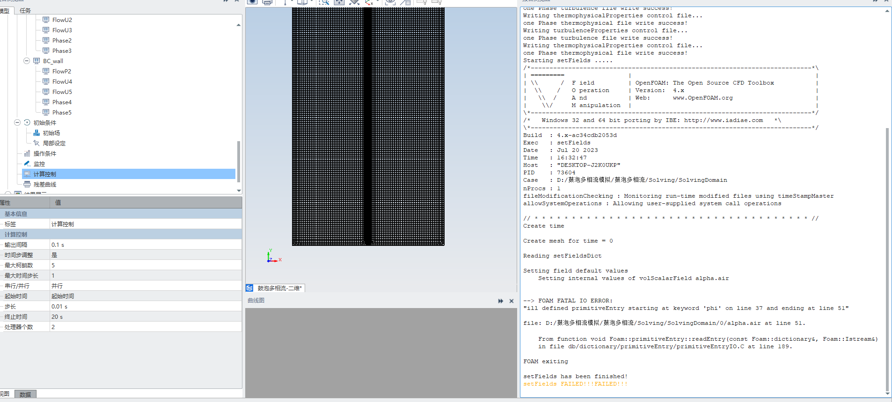
Task: Select the 操作条件 tree item
Action: pos(45,153)
